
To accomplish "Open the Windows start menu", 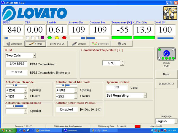I will 8,130.
